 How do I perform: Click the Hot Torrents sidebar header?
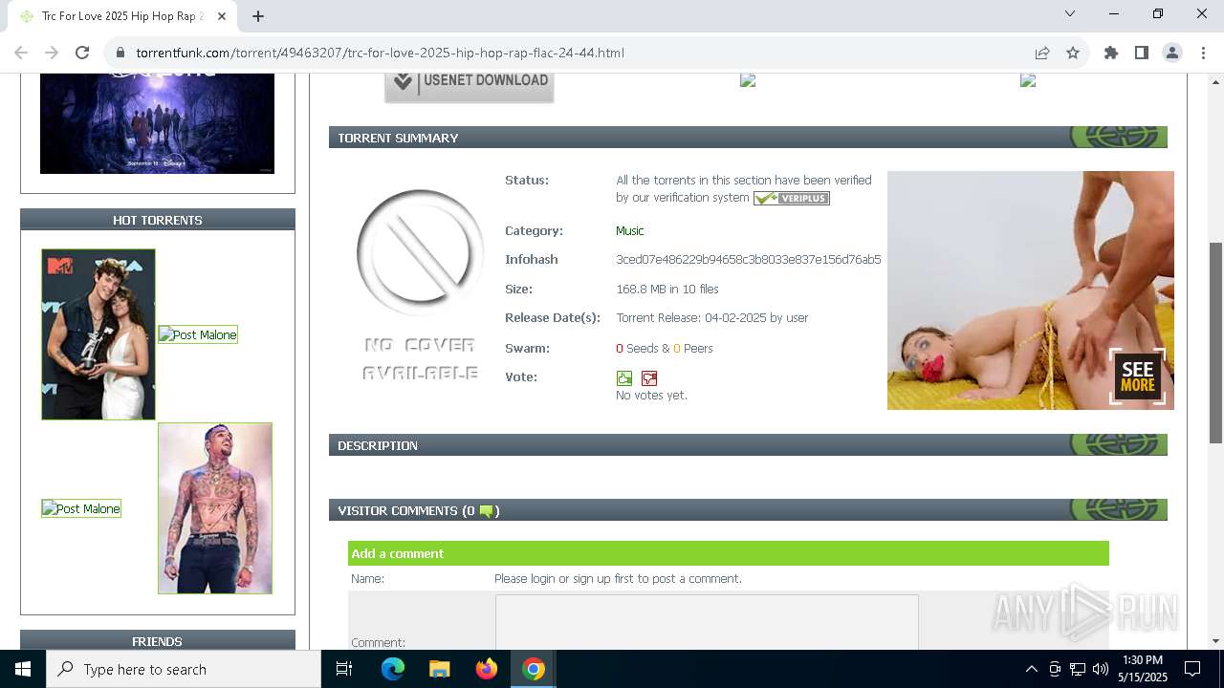[x=158, y=220]
